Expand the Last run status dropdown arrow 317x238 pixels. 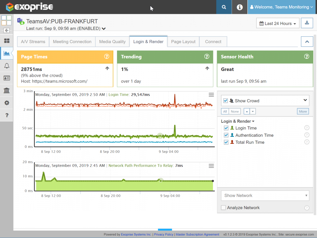click(103, 28)
